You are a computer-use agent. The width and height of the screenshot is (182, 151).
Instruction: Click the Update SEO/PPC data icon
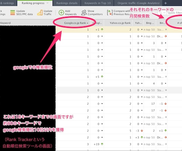point(13,13)
